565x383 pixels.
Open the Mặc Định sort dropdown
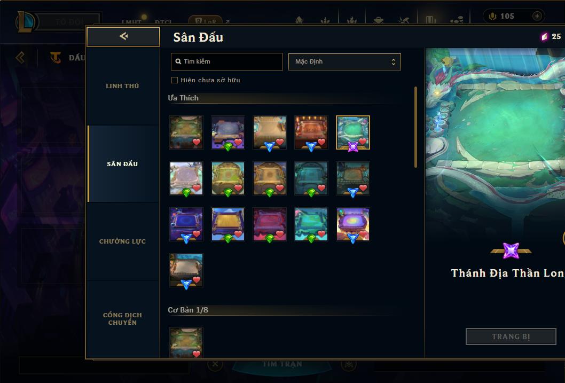[344, 61]
